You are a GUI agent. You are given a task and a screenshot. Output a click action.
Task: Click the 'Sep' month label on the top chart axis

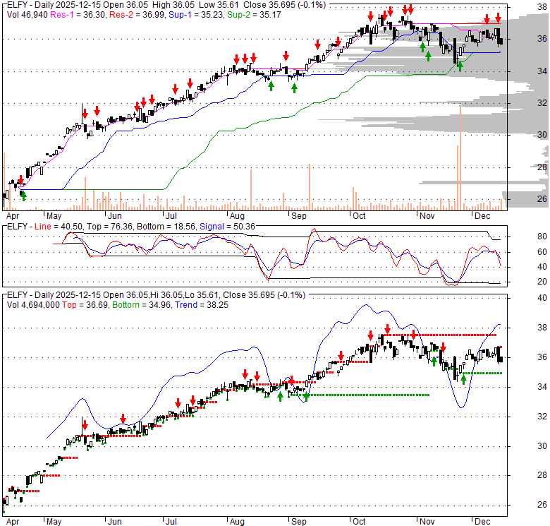[x=298, y=215]
